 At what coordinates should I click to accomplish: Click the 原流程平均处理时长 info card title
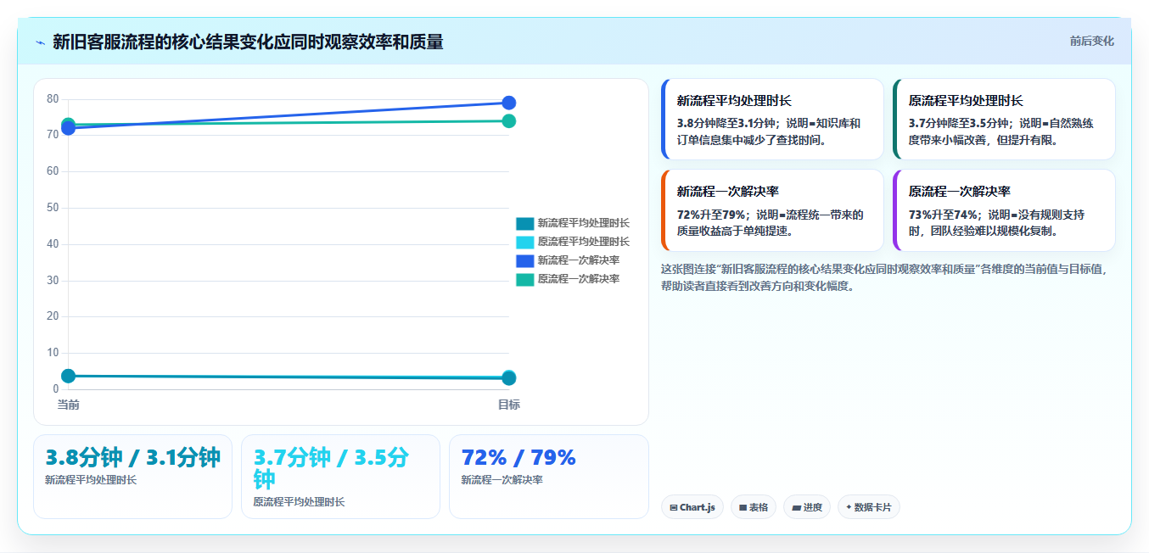click(x=966, y=100)
